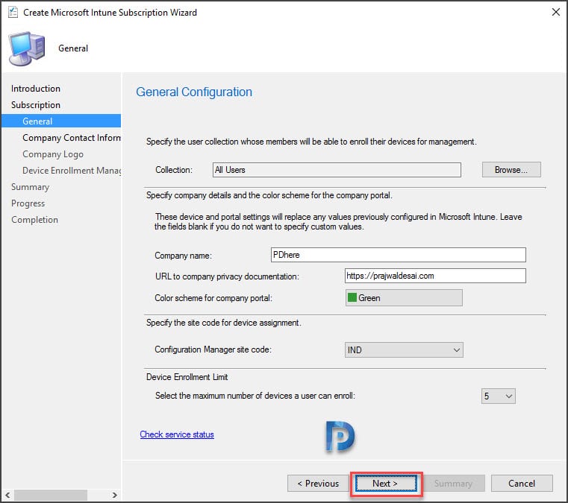Select Introduction step in sidebar

36,89
